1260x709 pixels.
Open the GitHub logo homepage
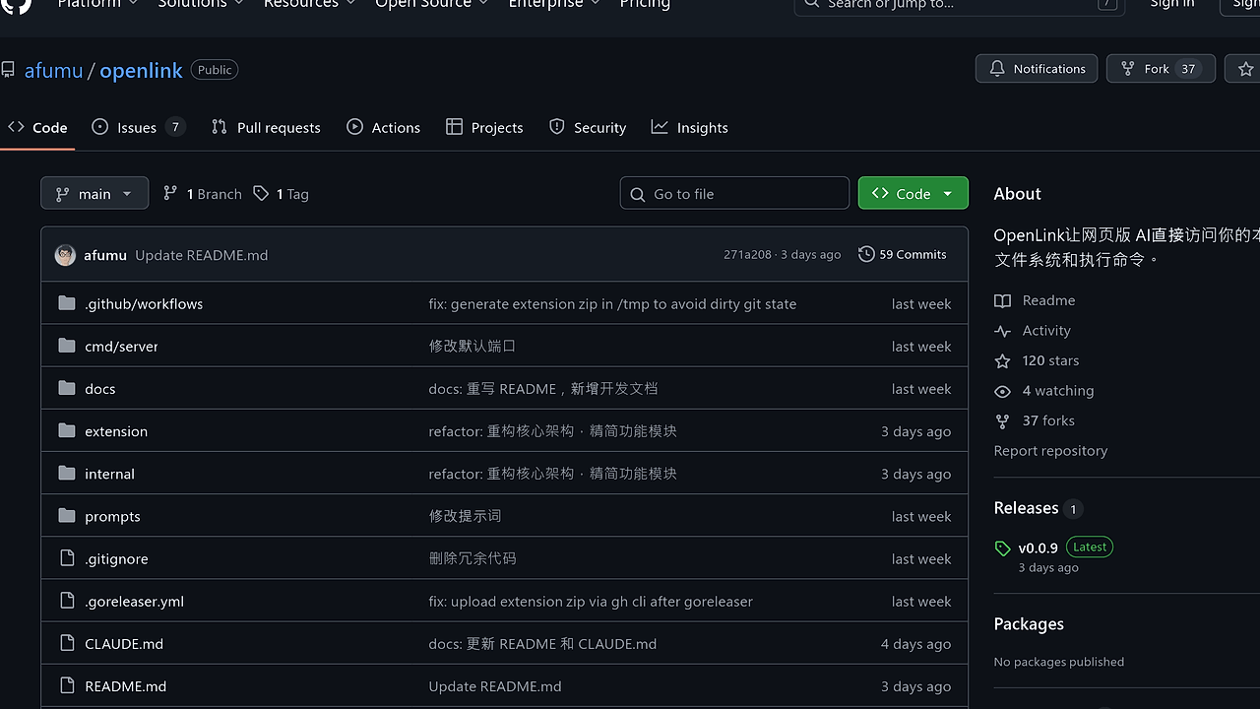point(17,5)
